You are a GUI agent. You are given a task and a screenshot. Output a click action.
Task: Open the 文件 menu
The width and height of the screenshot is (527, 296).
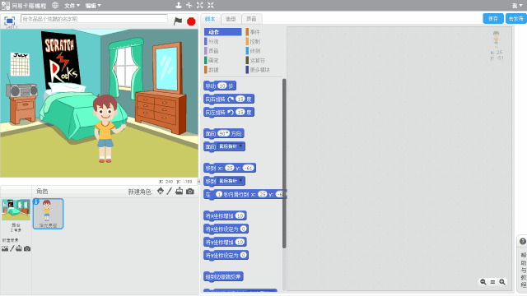[x=72, y=6]
